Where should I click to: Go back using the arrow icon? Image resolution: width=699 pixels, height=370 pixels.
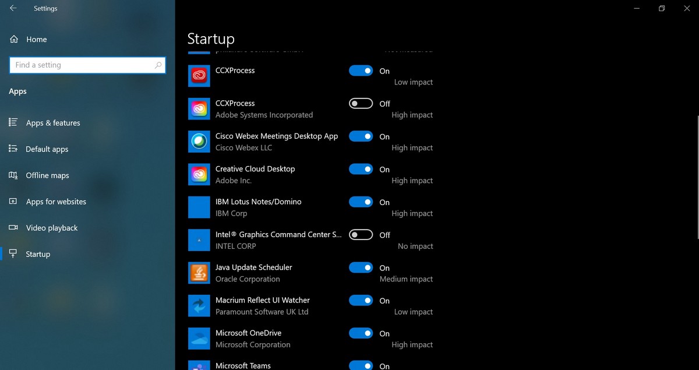pyautogui.click(x=13, y=9)
